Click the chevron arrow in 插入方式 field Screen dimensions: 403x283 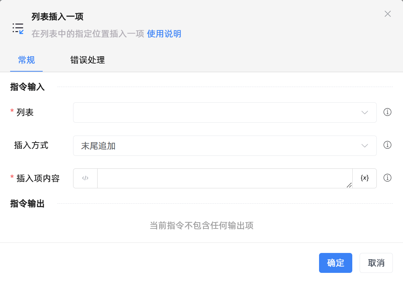[x=365, y=146]
